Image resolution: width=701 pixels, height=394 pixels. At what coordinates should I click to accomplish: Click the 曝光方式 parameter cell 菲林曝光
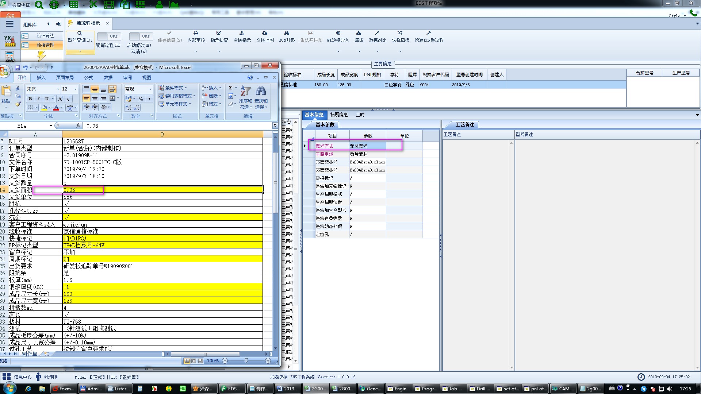pos(367,146)
